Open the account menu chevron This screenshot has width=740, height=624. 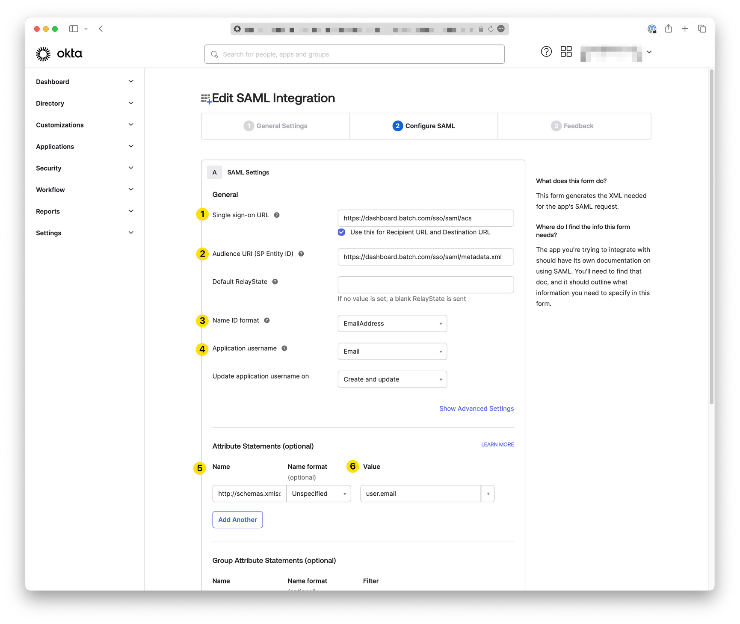coord(649,52)
